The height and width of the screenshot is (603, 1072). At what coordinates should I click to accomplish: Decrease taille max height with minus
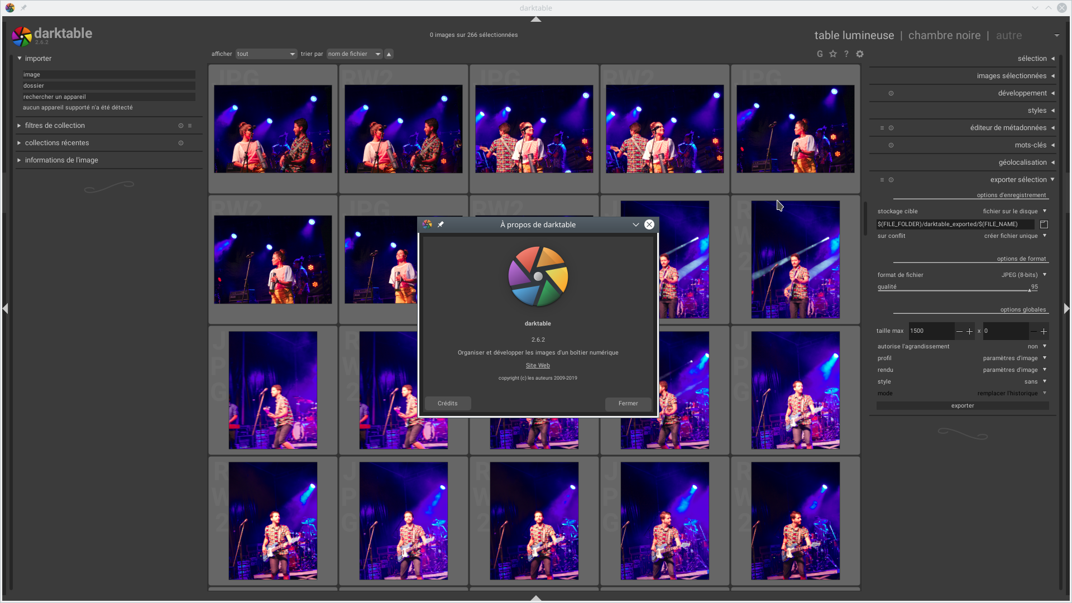click(1033, 332)
